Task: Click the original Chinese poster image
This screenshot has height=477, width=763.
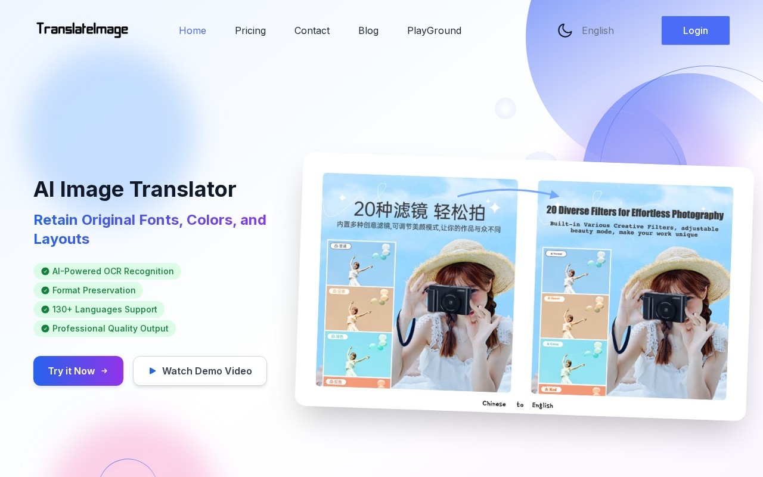Action: click(417, 283)
